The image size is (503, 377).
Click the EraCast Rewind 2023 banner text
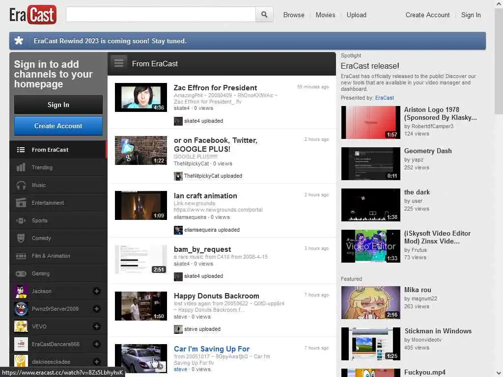[x=110, y=41]
